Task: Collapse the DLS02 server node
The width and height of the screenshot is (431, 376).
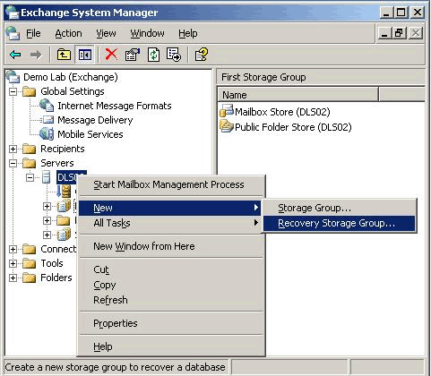Action: (30, 177)
